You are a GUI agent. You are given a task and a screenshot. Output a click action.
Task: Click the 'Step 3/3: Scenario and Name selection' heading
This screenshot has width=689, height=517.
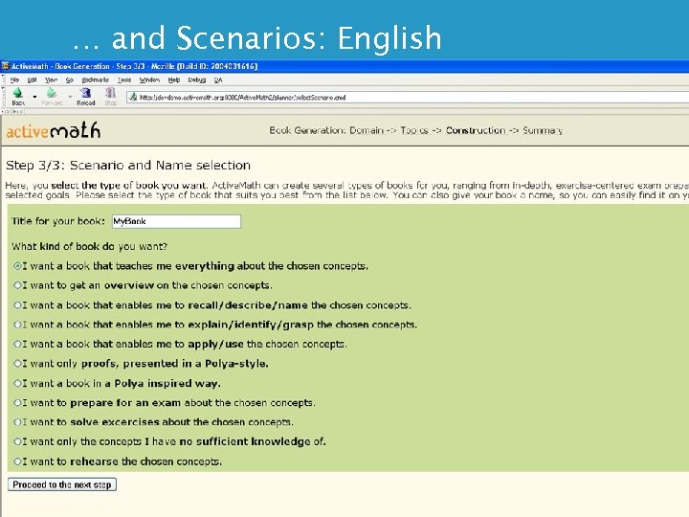tap(128, 166)
